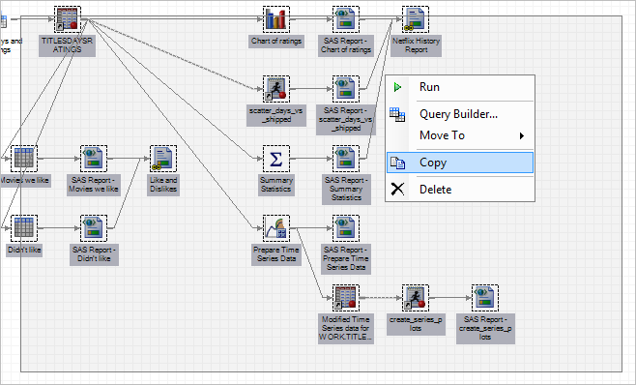Select the Netflix History Report node icon
The width and height of the screenshot is (636, 385).
coord(416,19)
